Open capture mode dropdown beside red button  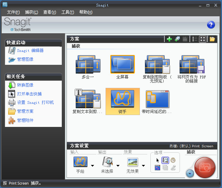[190, 173]
